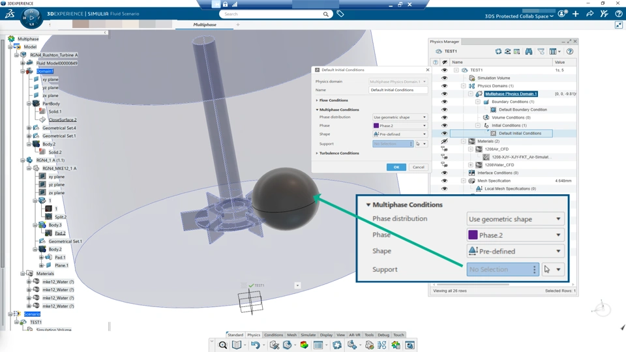Click the Support No Selection field

pyautogui.click(x=393, y=143)
